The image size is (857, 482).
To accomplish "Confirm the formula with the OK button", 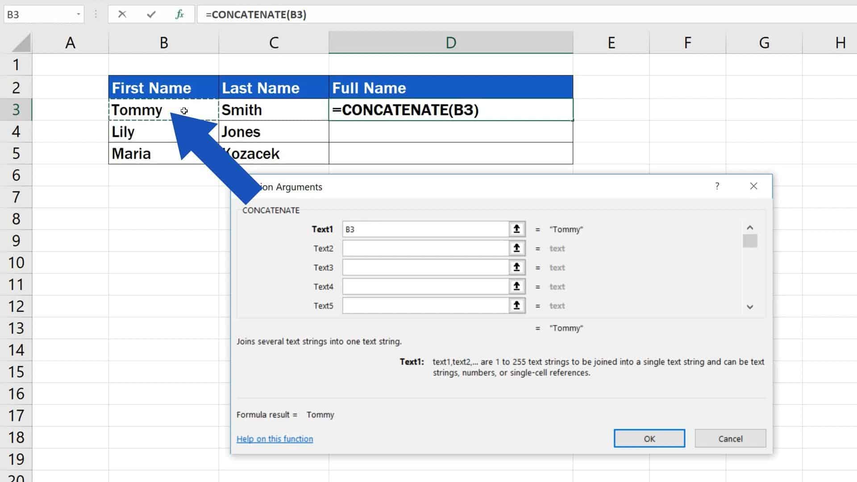I will (x=649, y=438).
